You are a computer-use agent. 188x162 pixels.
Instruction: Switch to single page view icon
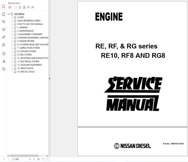[x=43, y=159]
